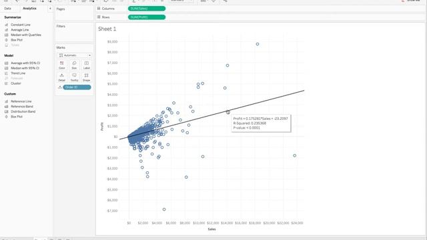This screenshot has height=240, width=427.
Task: Click the Label button on Marks card
Action: point(87,65)
